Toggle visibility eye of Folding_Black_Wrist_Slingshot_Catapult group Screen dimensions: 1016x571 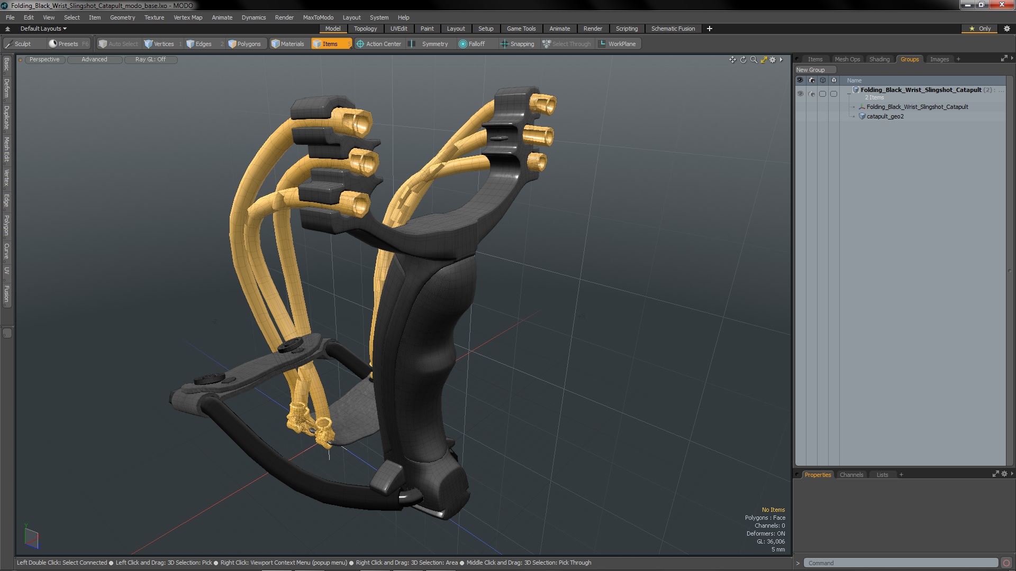coord(800,94)
